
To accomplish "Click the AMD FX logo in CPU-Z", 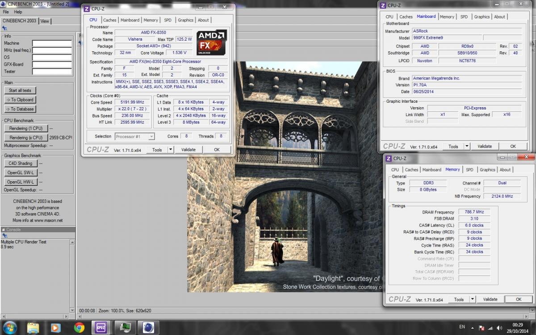I will click(x=212, y=43).
